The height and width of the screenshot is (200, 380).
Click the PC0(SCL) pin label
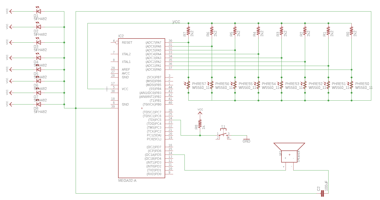point(154,139)
